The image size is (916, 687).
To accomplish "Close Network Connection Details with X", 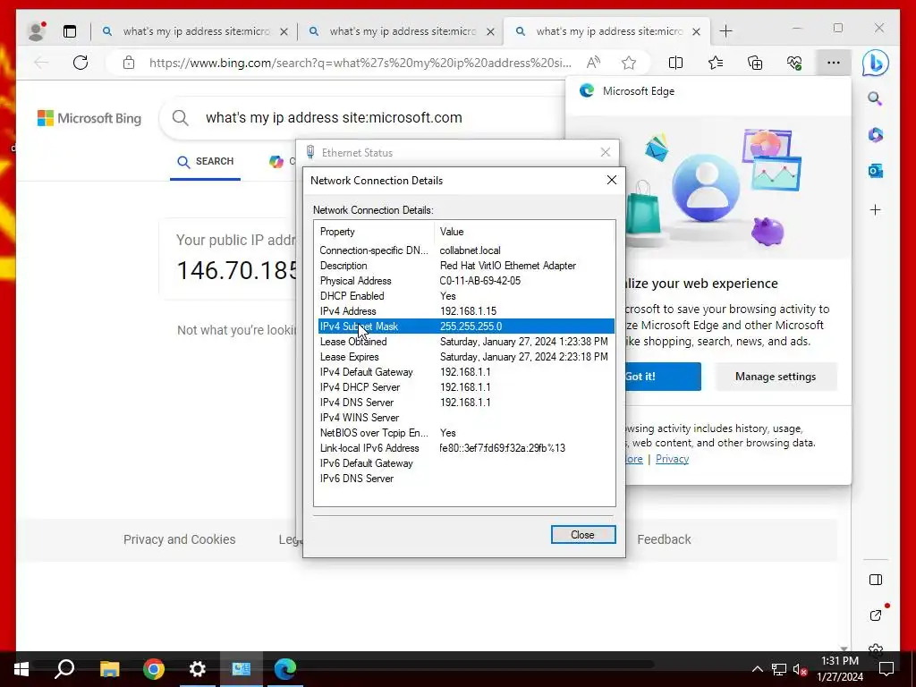I will click(x=612, y=180).
